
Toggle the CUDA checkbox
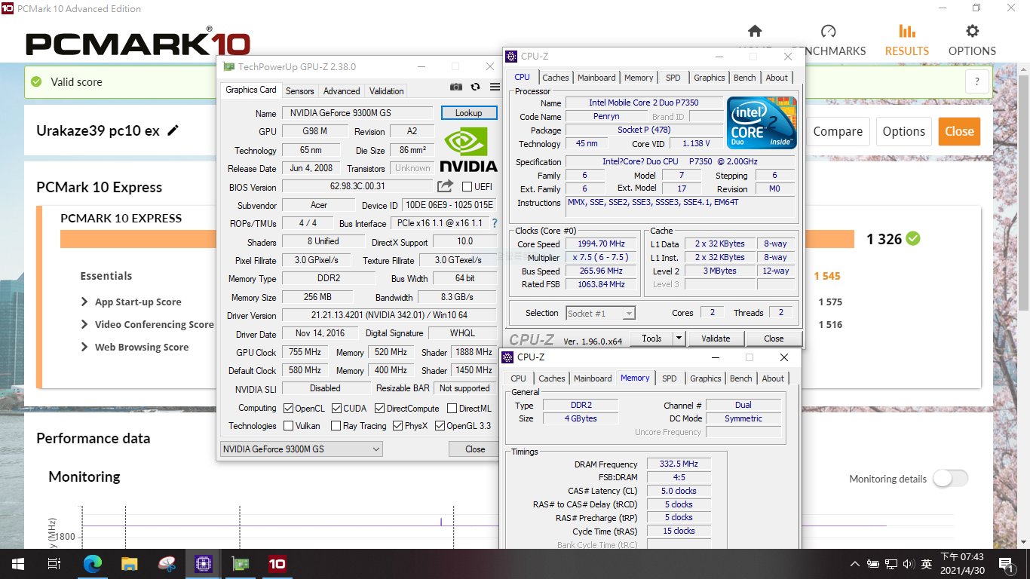point(336,409)
